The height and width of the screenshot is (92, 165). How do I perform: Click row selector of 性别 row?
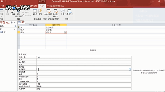[x=19, y=32]
